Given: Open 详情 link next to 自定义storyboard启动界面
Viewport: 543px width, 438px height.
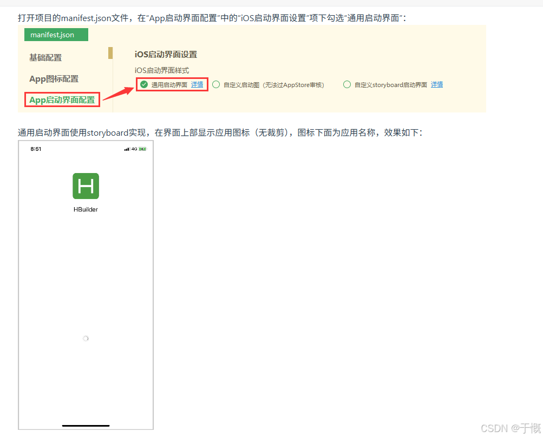Looking at the screenshot, I should [437, 84].
